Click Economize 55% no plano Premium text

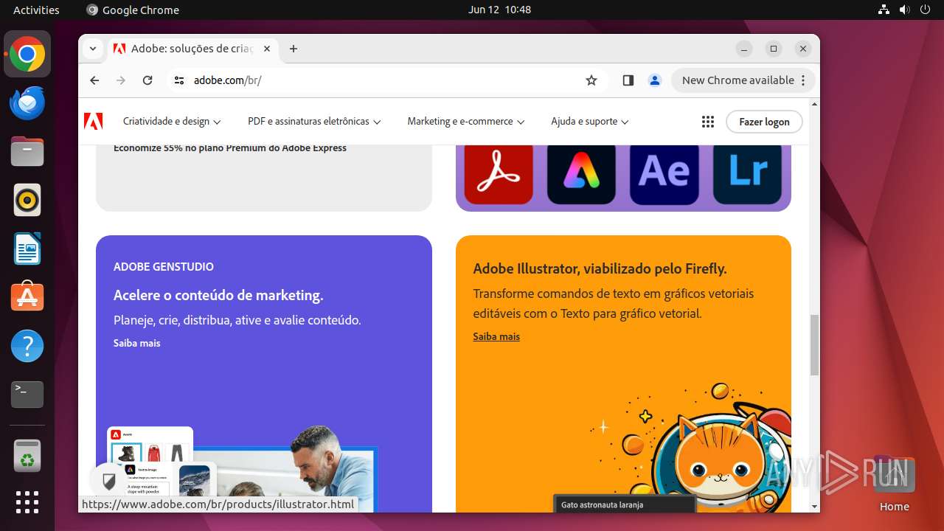tap(230, 148)
